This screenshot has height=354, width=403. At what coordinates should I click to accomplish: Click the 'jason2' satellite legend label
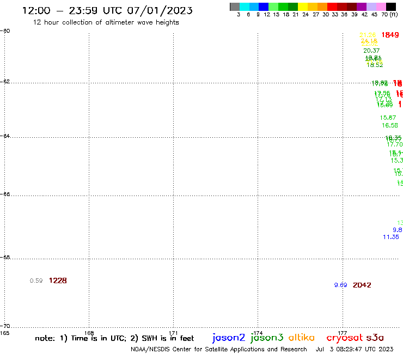click(x=229, y=338)
